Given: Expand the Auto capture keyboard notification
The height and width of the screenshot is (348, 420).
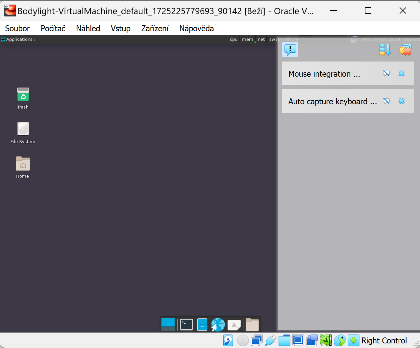Looking at the screenshot, I should click(x=332, y=102).
